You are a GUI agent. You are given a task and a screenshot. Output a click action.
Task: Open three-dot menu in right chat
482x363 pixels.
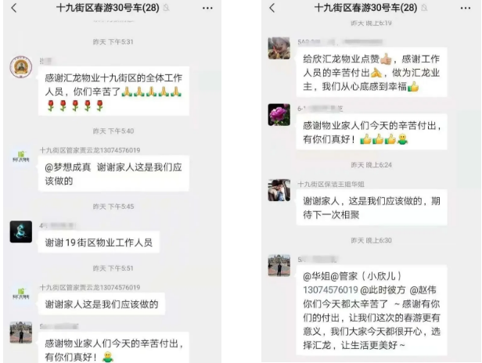(466, 8)
